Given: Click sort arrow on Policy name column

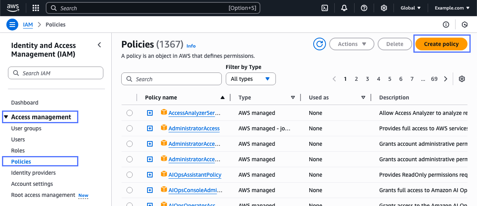Looking at the screenshot, I should (223, 97).
